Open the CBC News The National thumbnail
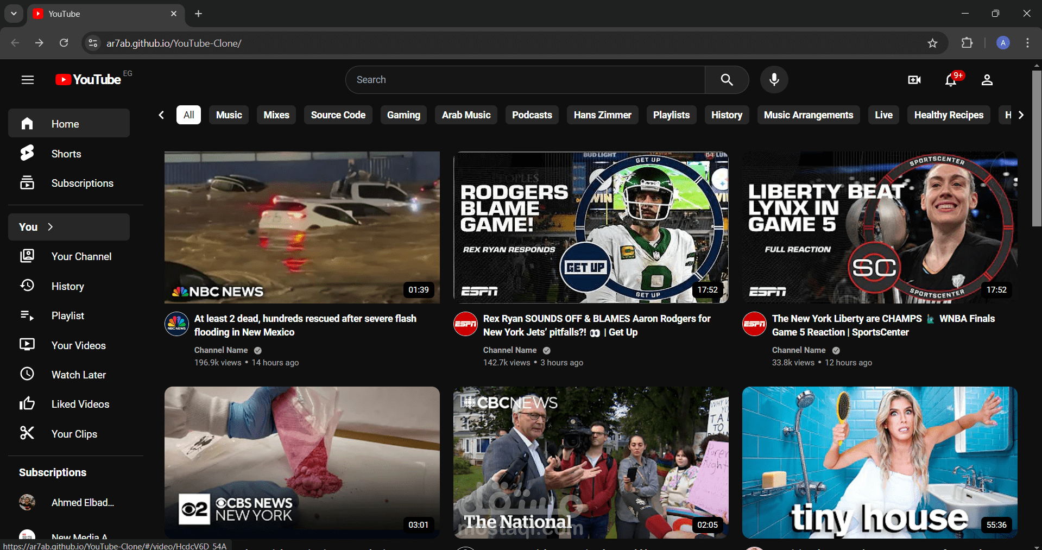The height and width of the screenshot is (550, 1042). click(591, 462)
